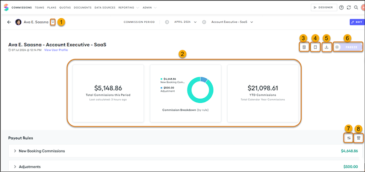The width and height of the screenshot is (365, 172).
Task: Open the Data Sources tab
Action: click(105, 7)
